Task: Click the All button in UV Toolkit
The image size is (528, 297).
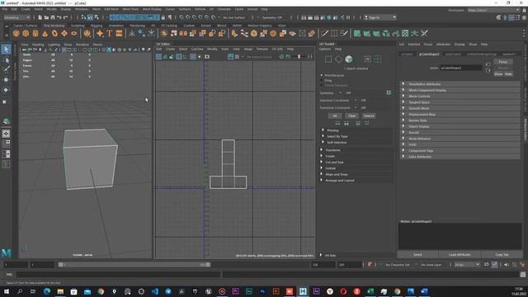Action: [x=335, y=115]
